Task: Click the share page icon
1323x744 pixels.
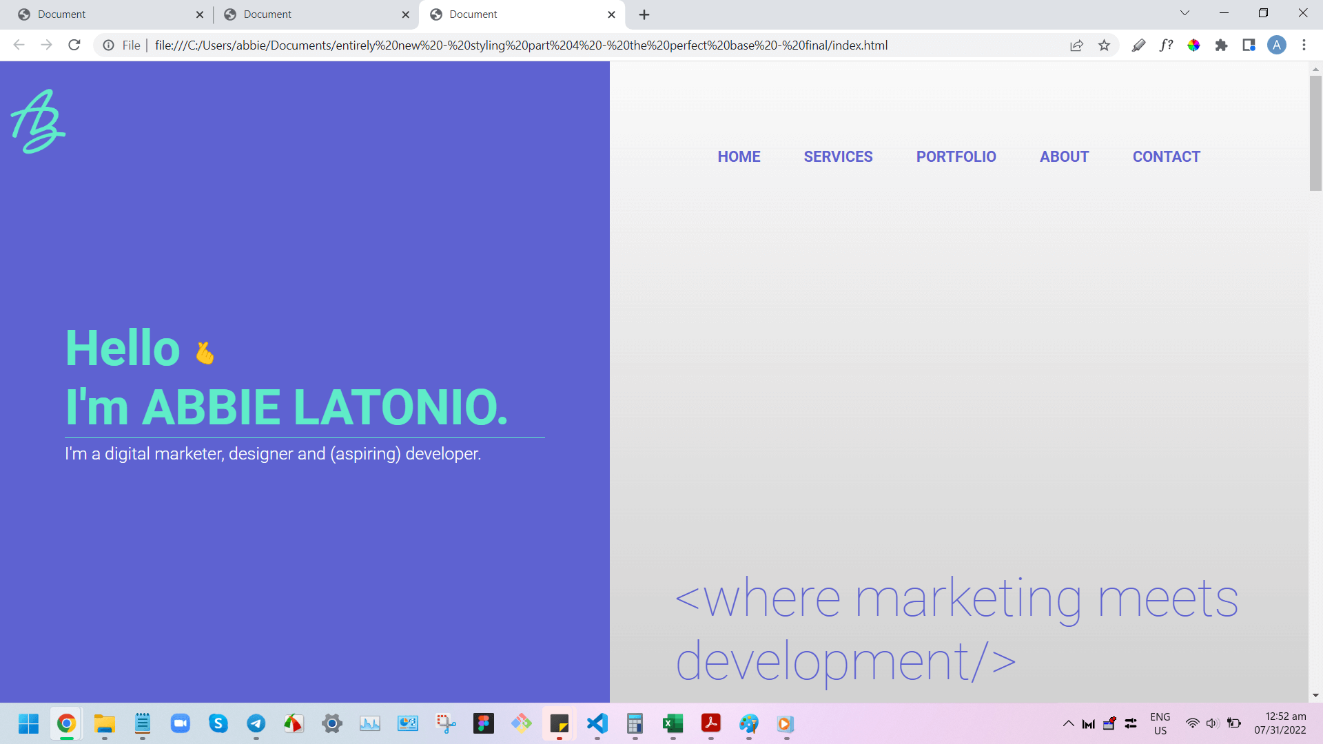Action: point(1076,45)
